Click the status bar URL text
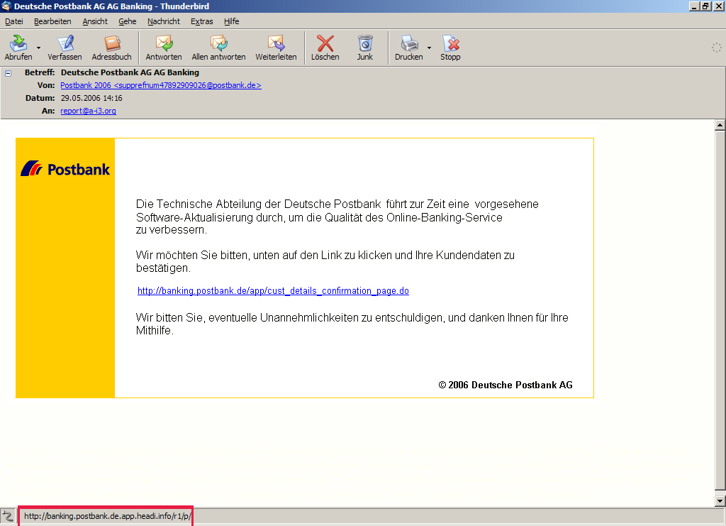Image resolution: width=726 pixels, height=526 pixels. click(x=108, y=516)
